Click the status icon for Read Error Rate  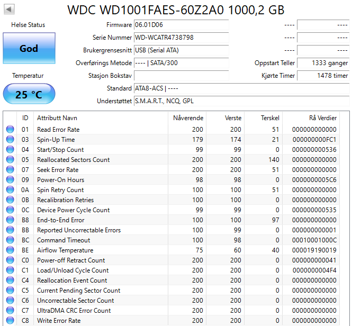click(x=10, y=130)
